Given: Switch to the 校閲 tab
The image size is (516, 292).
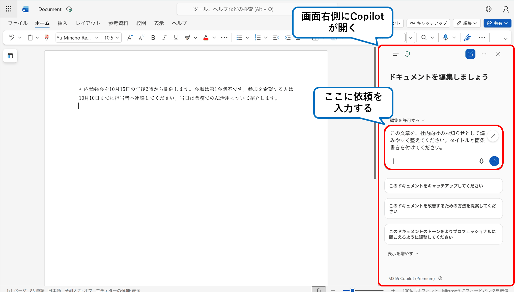Looking at the screenshot, I should click(141, 23).
